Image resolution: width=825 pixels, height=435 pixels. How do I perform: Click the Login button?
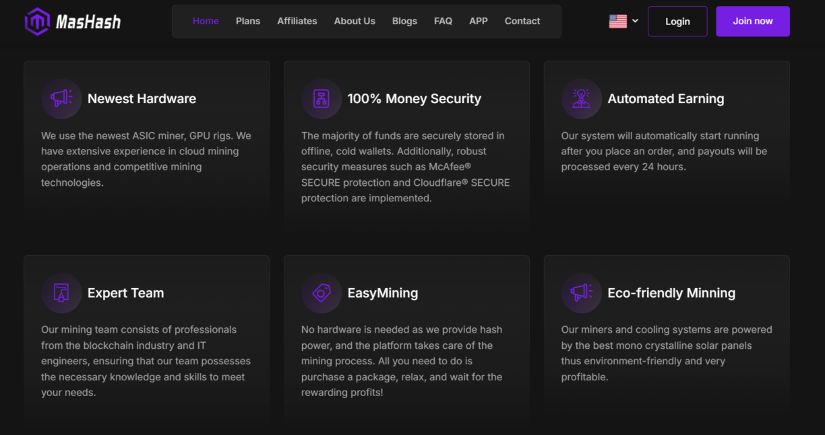(677, 21)
